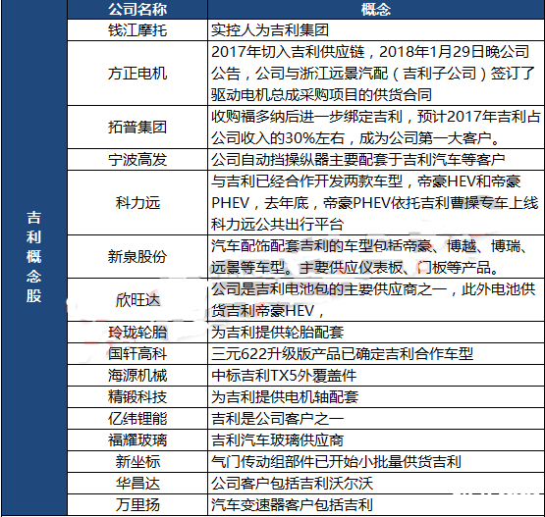Select the 福耀玻璃 company cell

click(x=137, y=440)
